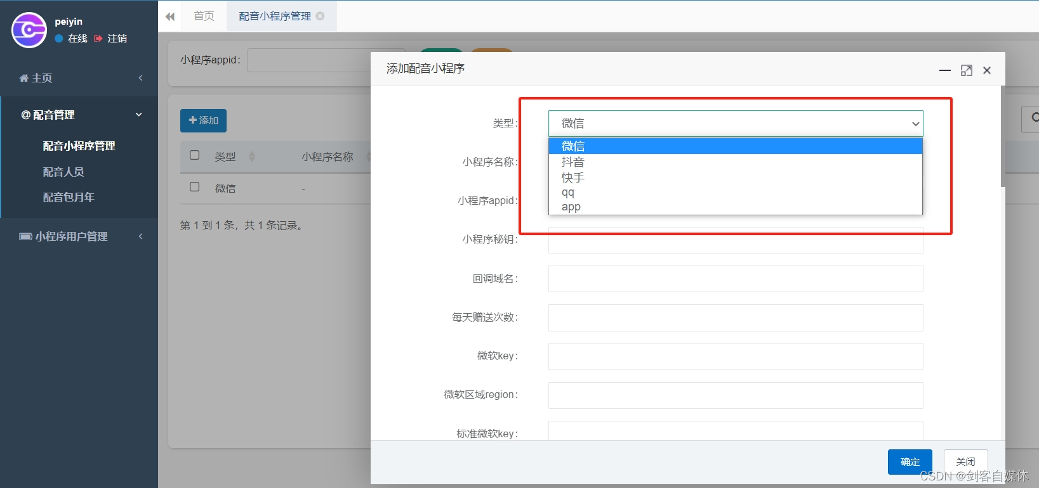The image size is (1039, 488).
Task: Open 配音小程序管理 in sidebar
Action: [79, 146]
